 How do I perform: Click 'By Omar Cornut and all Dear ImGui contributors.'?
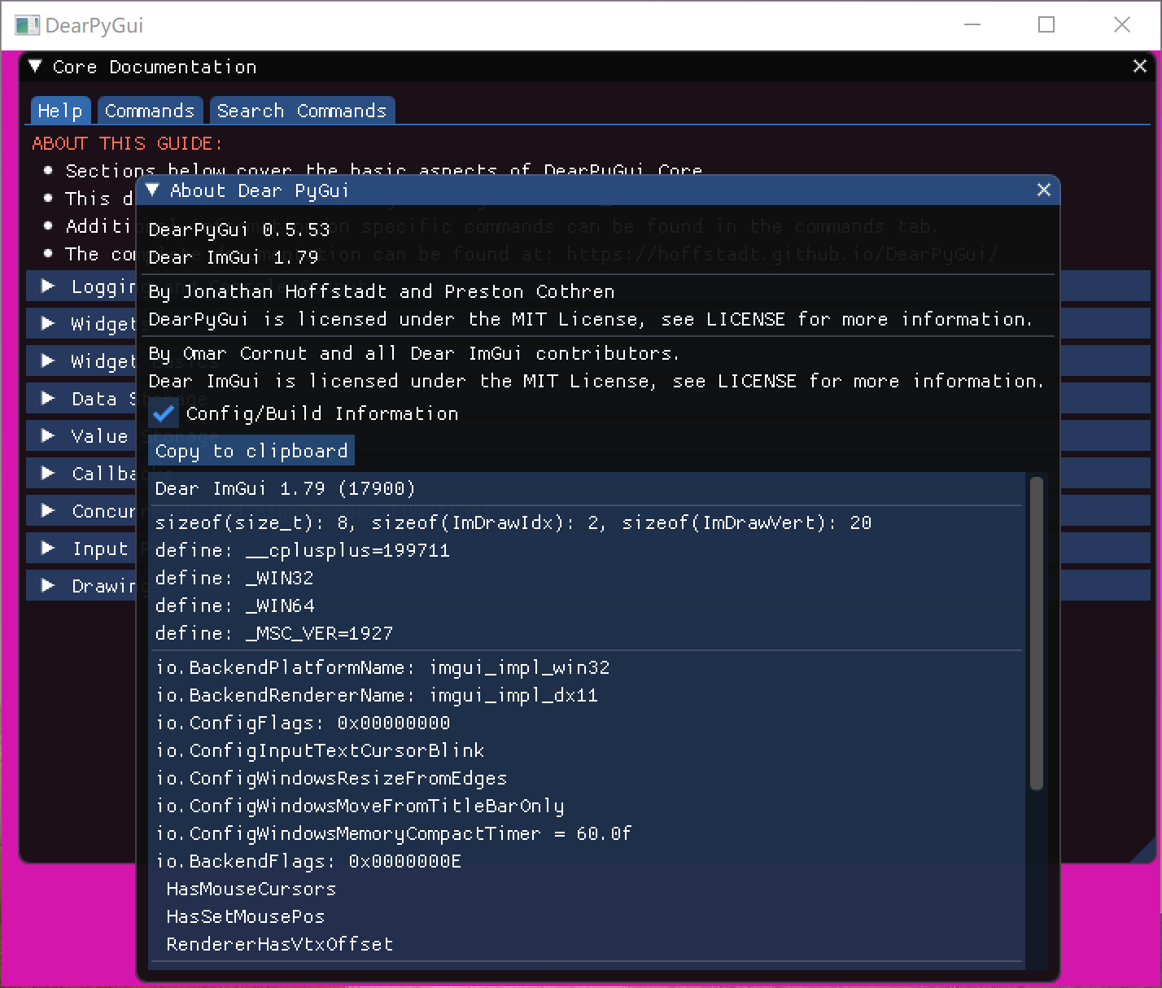414,353
